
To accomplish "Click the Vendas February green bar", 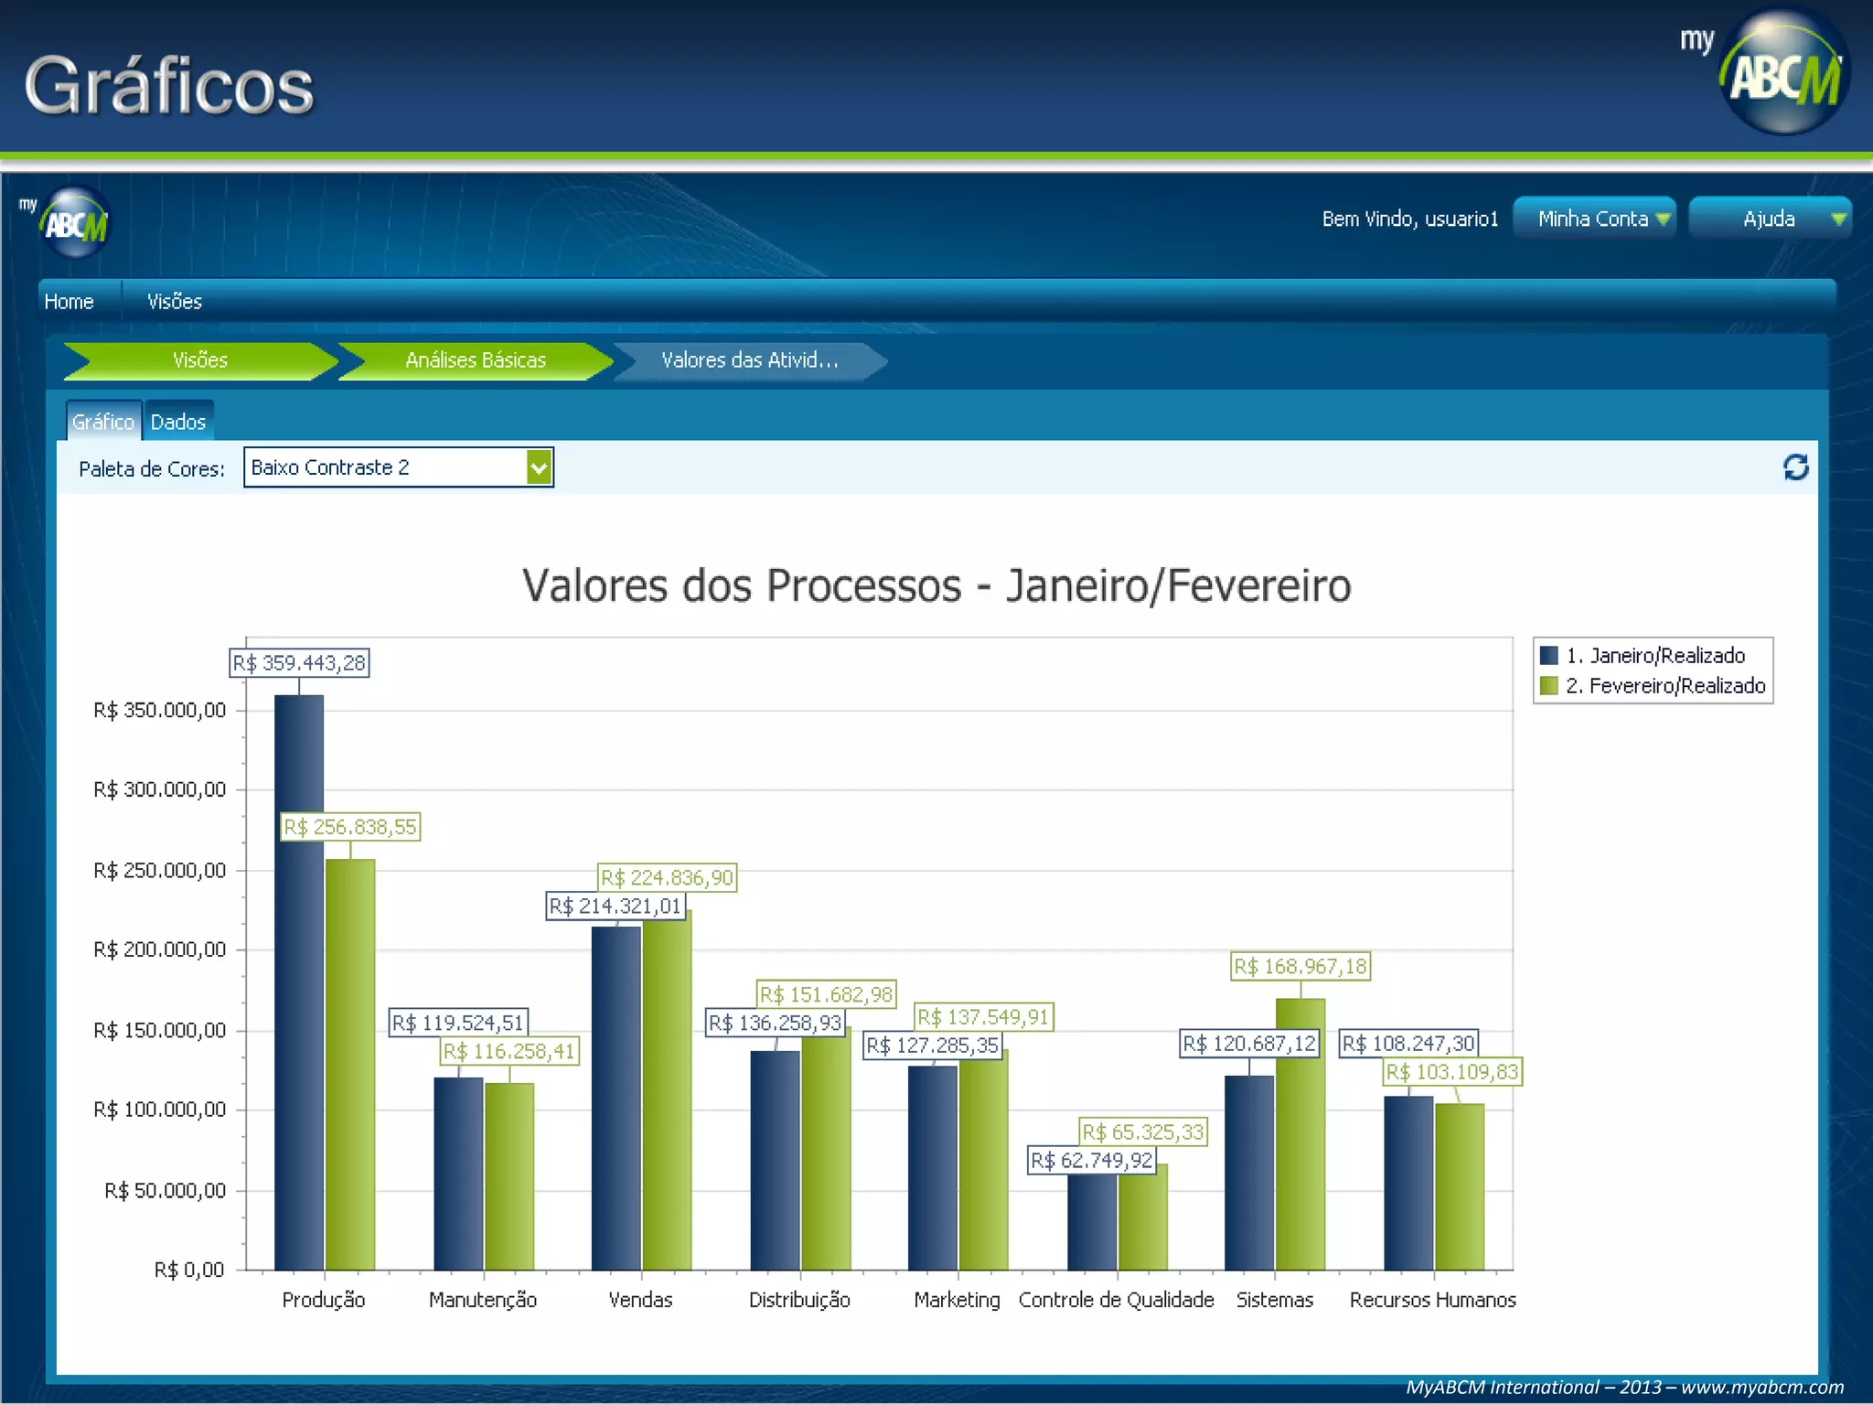I will [x=667, y=1089].
